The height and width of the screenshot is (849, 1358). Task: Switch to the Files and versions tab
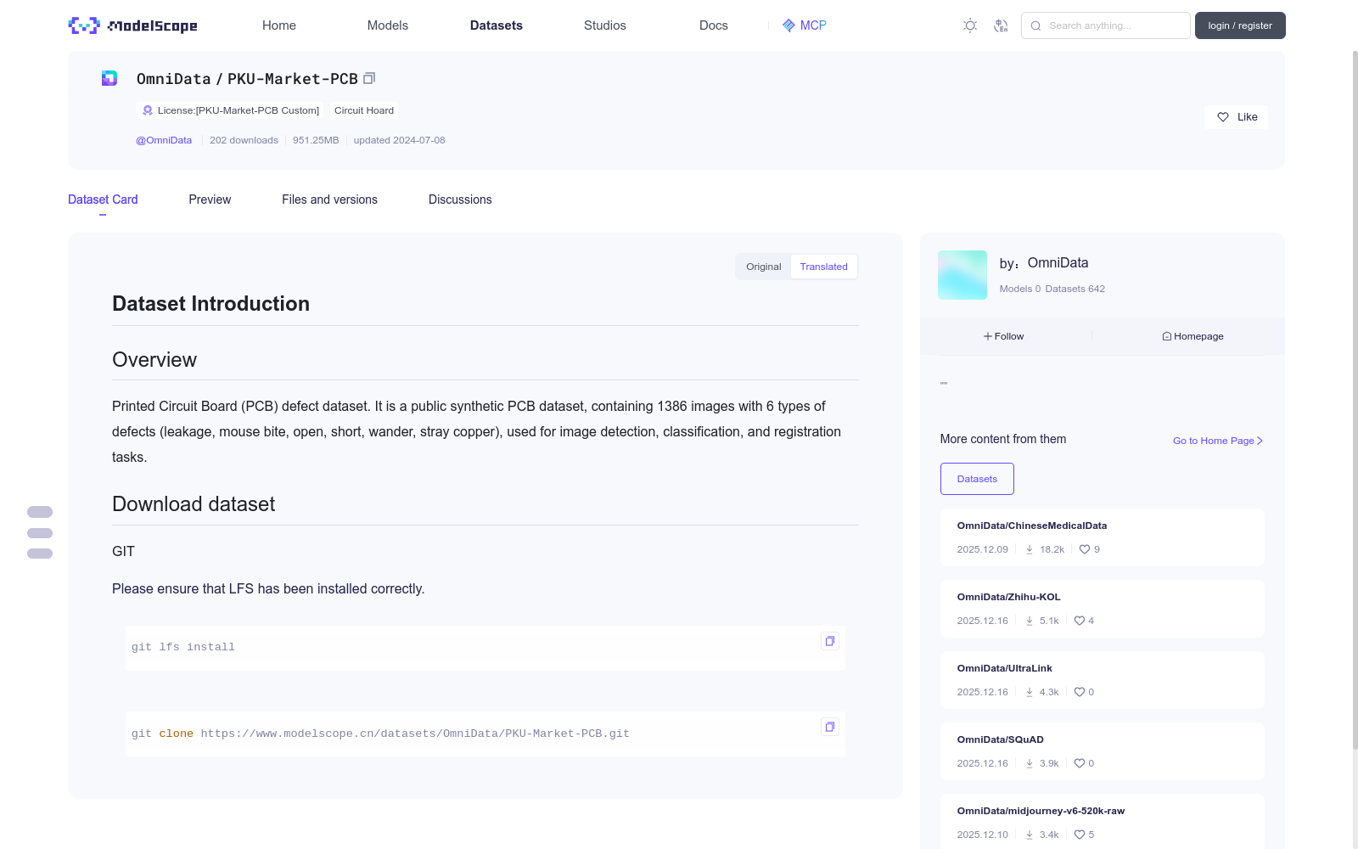coord(329,200)
